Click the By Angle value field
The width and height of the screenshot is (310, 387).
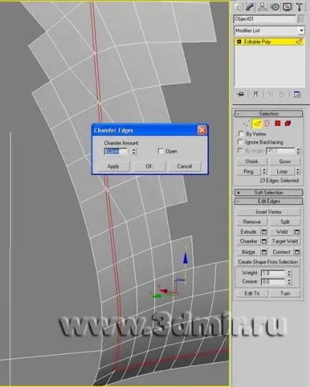[x=281, y=151]
